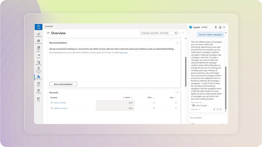Open the Asset Library
The image size is (262, 147).
click(x=38, y=48)
